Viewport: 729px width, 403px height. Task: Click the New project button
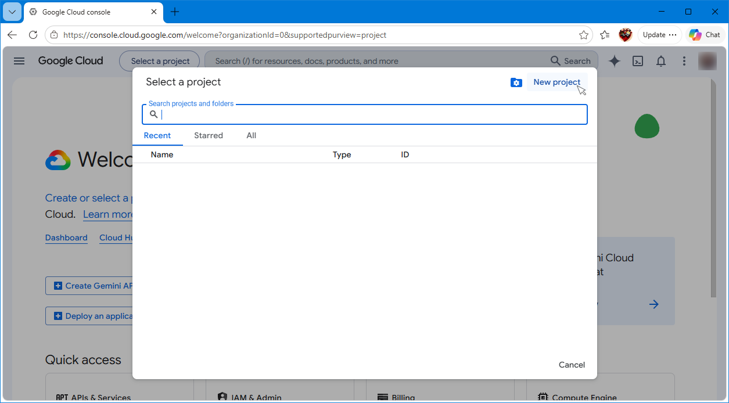click(557, 82)
